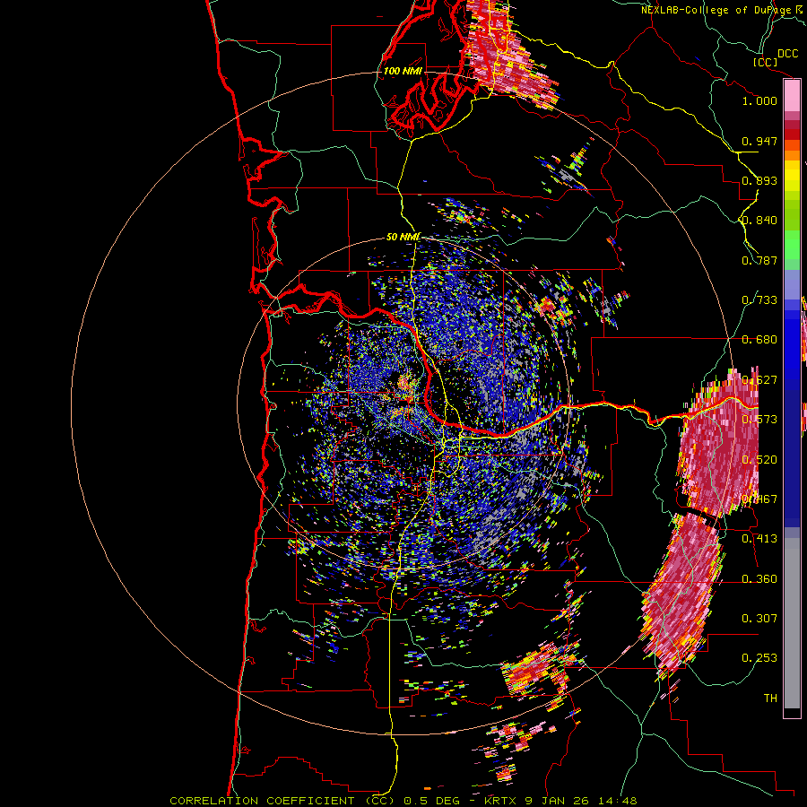
Task: Click the 50 NMI range ring label
Action: 403,237
